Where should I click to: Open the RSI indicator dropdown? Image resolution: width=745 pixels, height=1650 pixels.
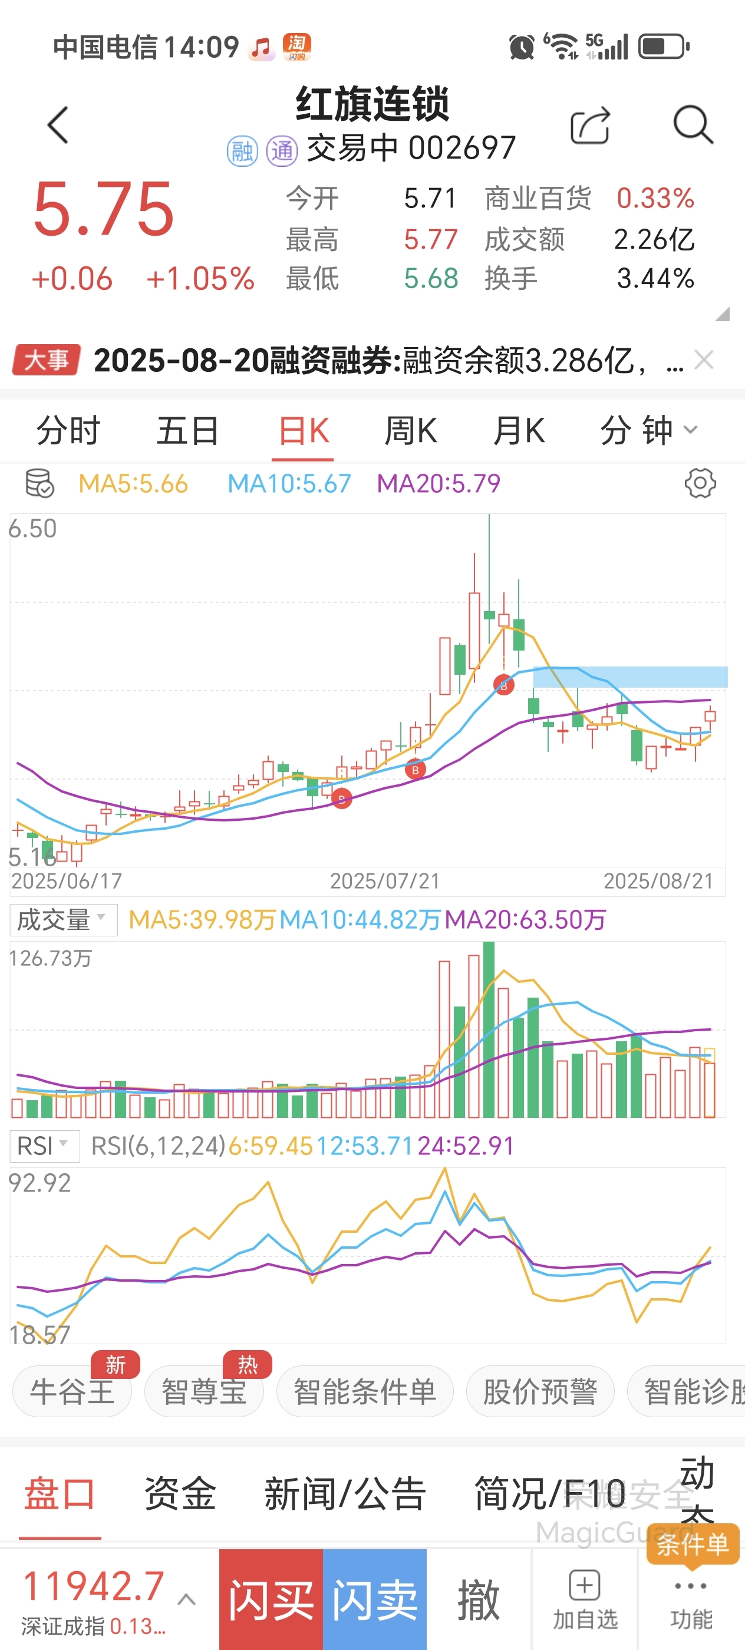pyautogui.click(x=44, y=1146)
